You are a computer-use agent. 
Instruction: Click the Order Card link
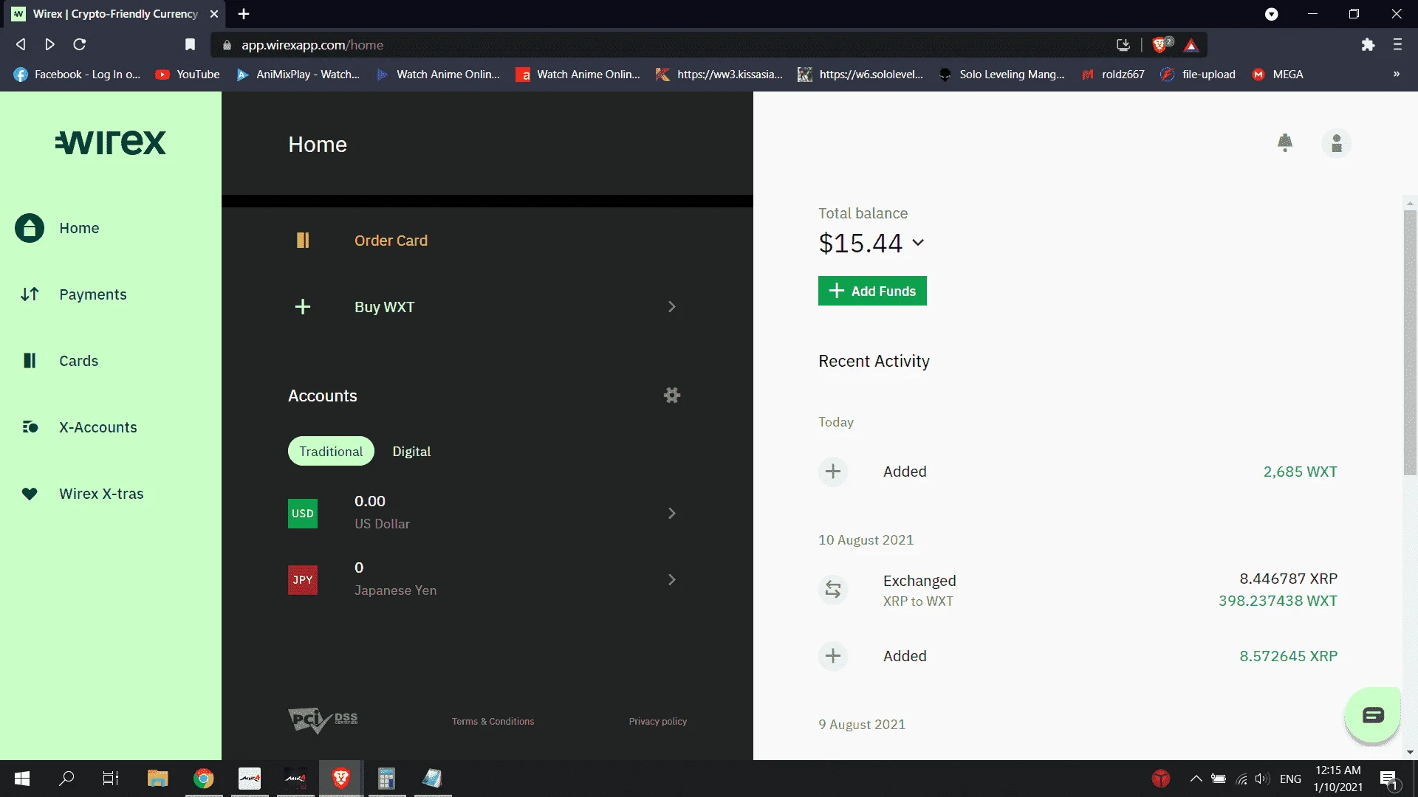click(x=391, y=241)
